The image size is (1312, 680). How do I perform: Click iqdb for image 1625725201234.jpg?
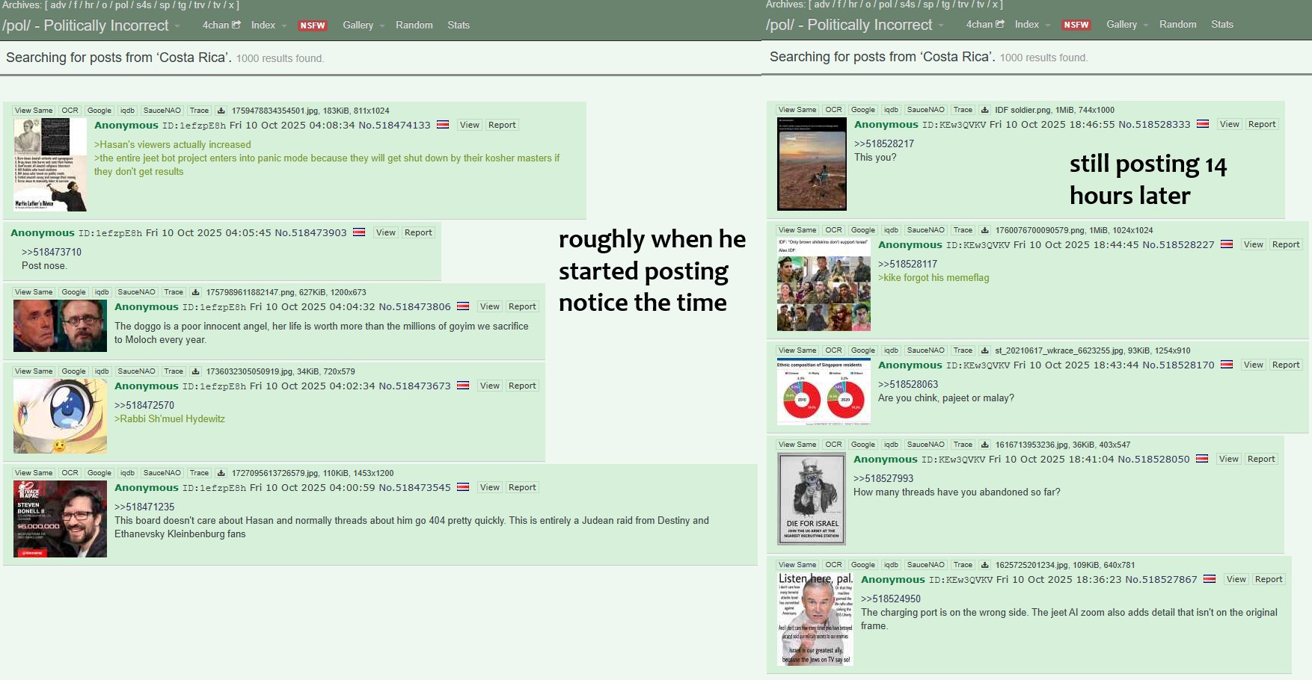(x=891, y=565)
